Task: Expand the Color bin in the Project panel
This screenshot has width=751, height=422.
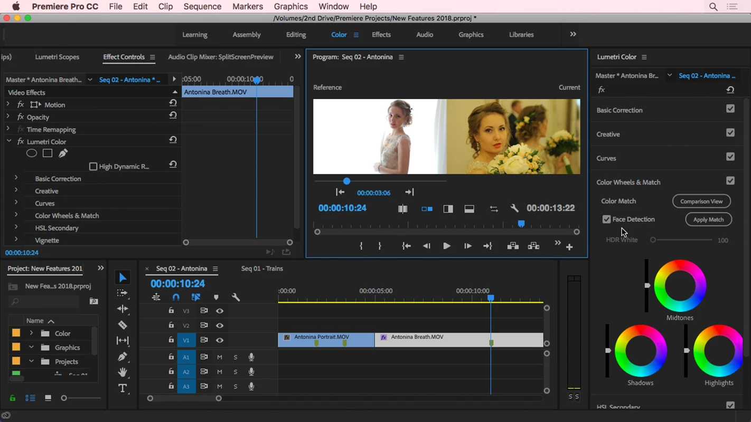Action: (x=31, y=333)
